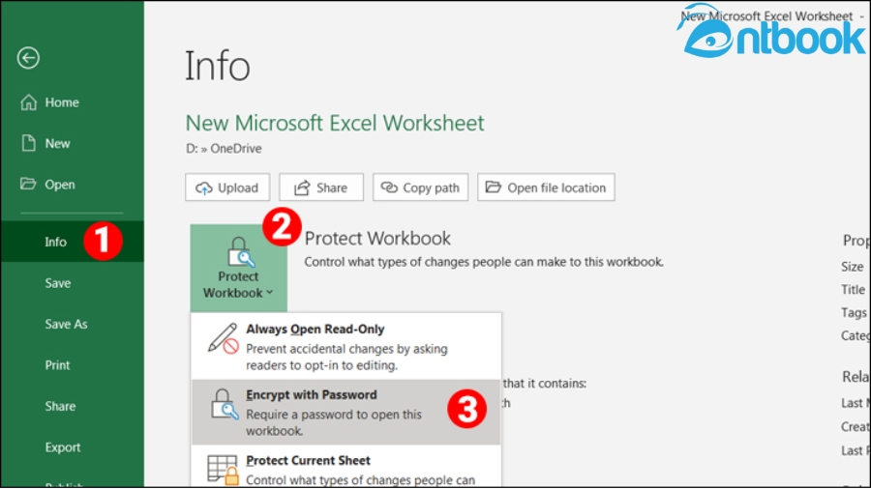This screenshot has height=489, width=871.
Task: Click the New Microsoft Excel Worksheet green title
Action: point(335,123)
